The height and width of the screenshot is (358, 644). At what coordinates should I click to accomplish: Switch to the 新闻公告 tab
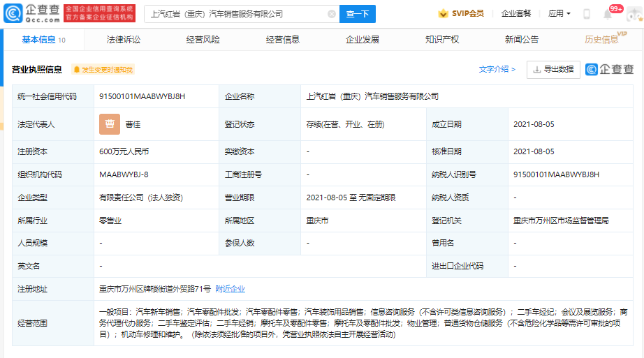[x=522, y=39]
